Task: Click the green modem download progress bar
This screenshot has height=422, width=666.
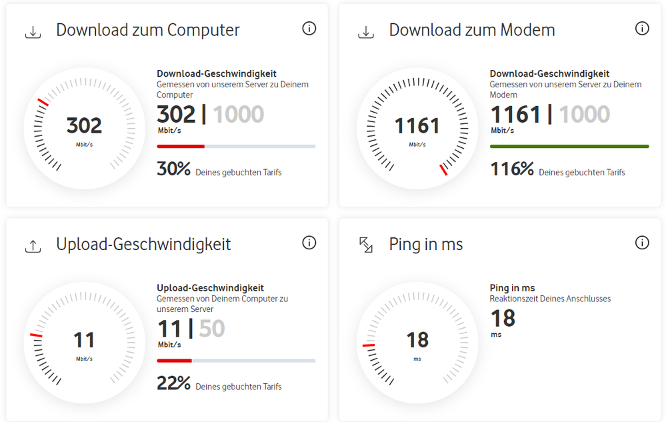Action: pyautogui.click(x=569, y=146)
